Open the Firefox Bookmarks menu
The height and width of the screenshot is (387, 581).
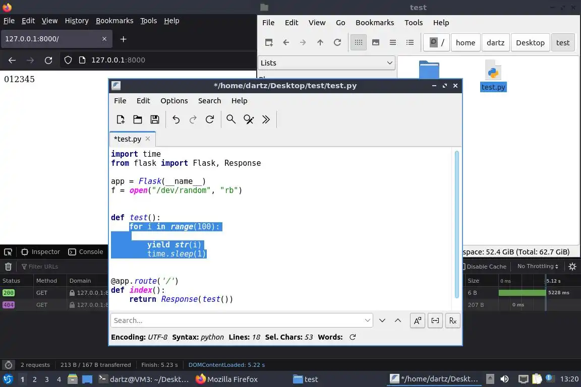(x=114, y=21)
